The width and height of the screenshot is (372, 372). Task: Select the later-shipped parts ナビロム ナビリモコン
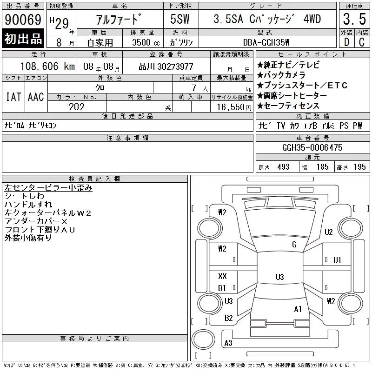(30, 125)
